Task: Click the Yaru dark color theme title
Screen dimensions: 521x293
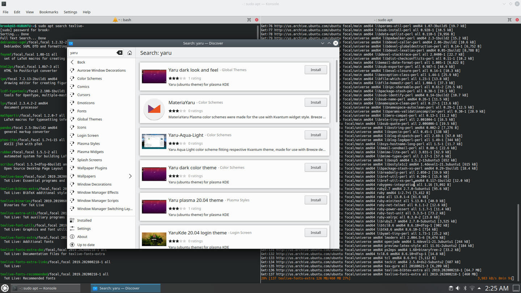Action: (192, 167)
